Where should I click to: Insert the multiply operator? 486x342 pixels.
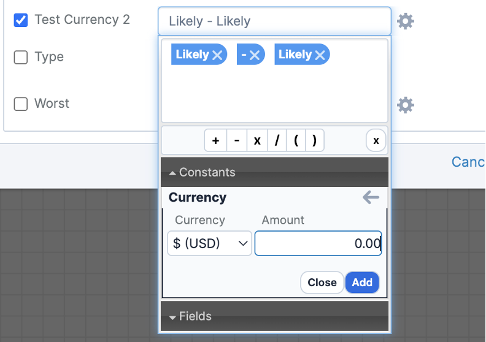257,140
